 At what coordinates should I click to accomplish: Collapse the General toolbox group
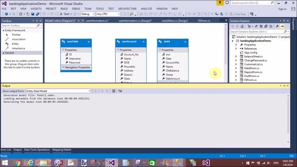pos(4,53)
